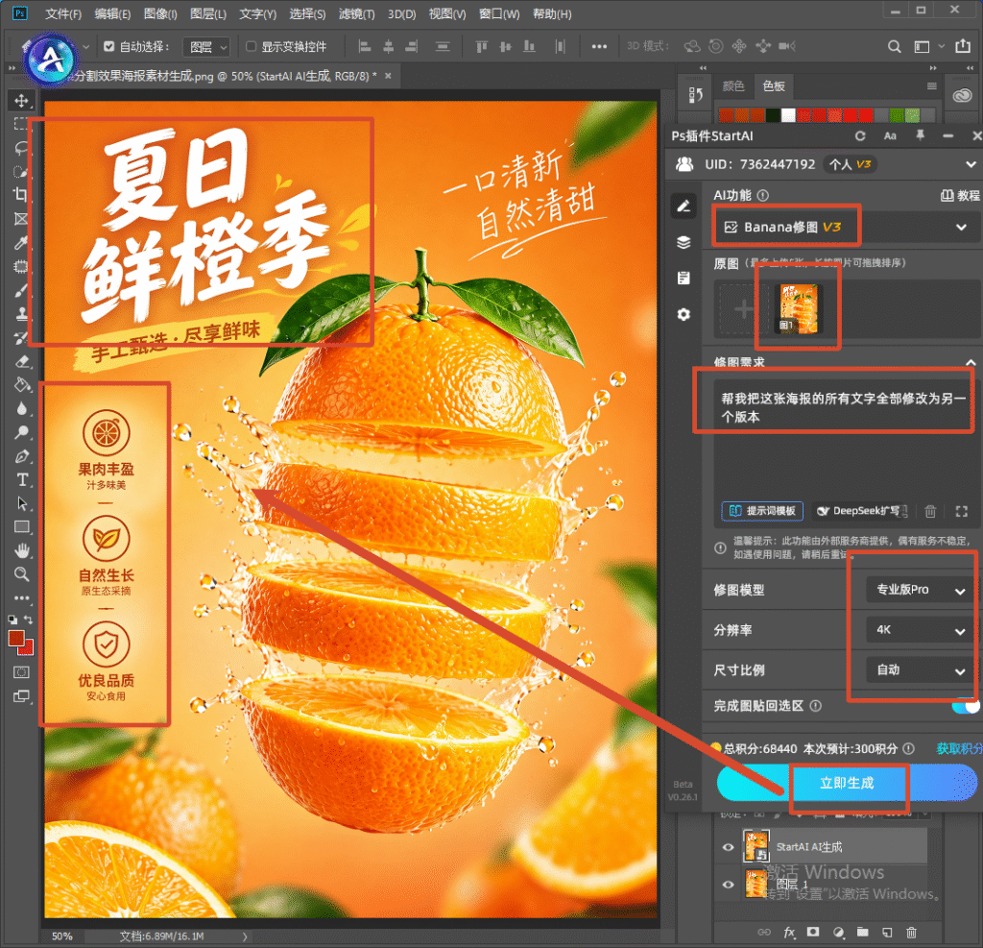Open the 滤镜(T) menu

(x=356, y=13)
